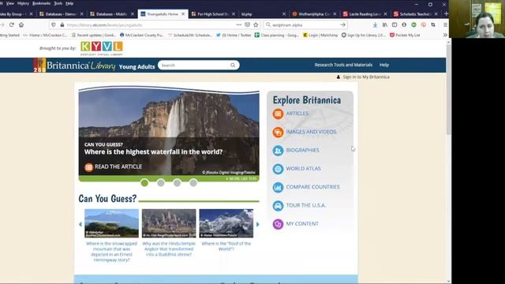This screenshot has width=505, height=284.
Task: Bookmark this page with the star icon
Action: point(256,24)
